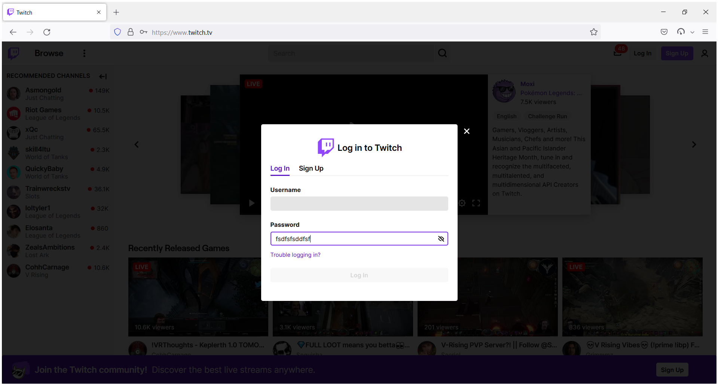The image size is (718, 384).
Task: Open V Rising Vibes stream title
Action: (x=643, y=345)
